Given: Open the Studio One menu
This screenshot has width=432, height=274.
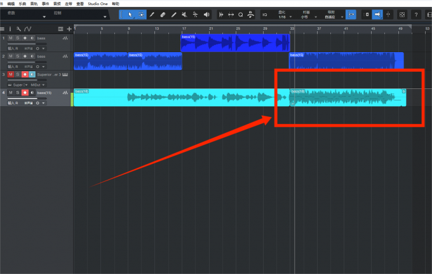Looking at the screenshot, I should tap(98, 4).
